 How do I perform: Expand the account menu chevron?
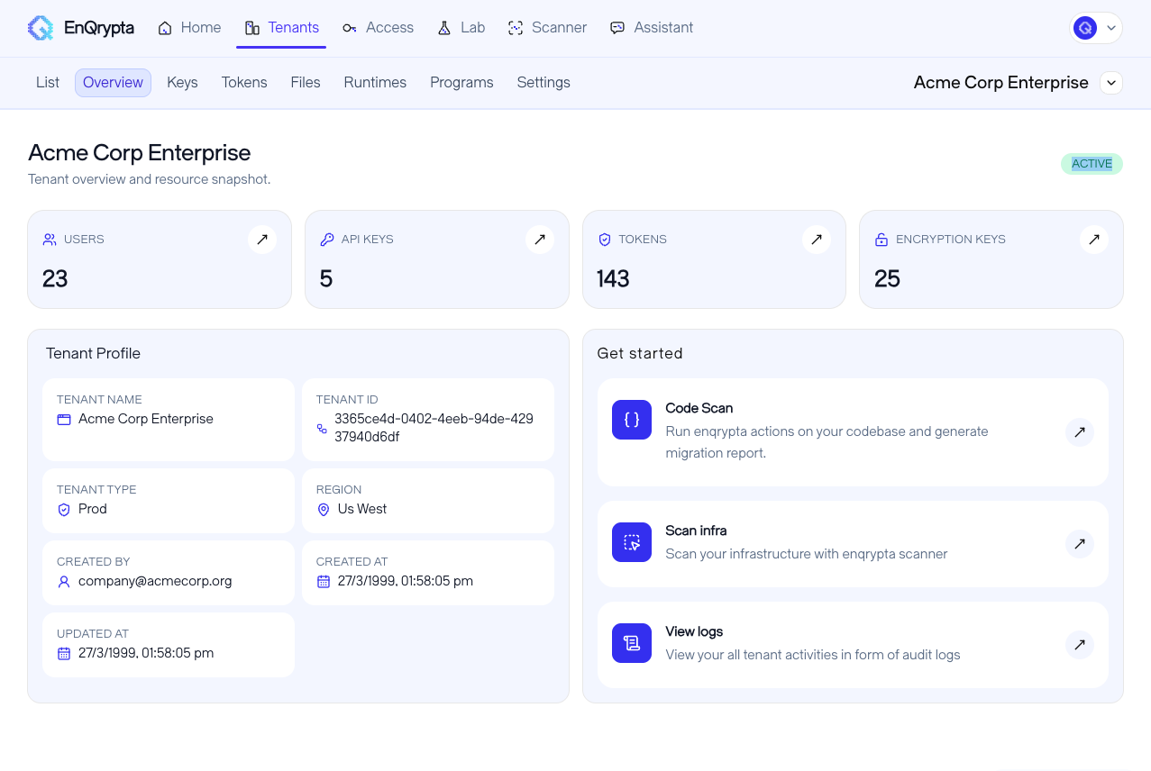[x=1111, y=28]
